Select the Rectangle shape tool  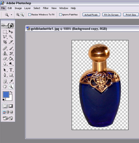pos(11,75)
